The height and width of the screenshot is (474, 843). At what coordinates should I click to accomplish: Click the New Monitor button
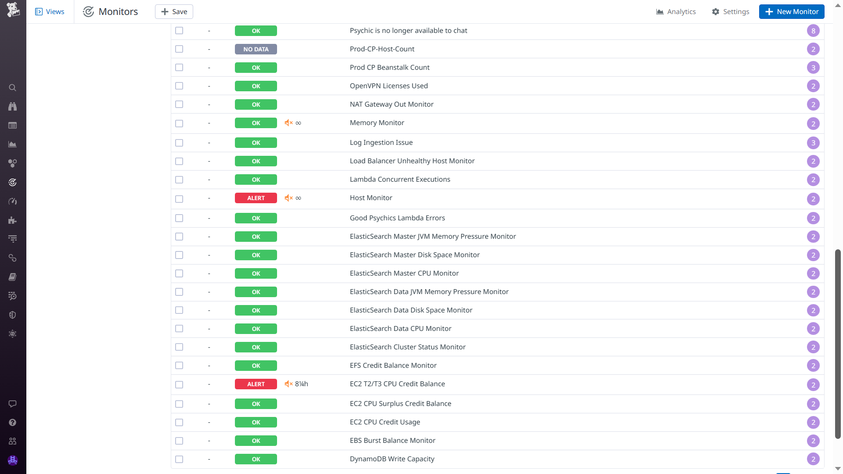(792, 12)
